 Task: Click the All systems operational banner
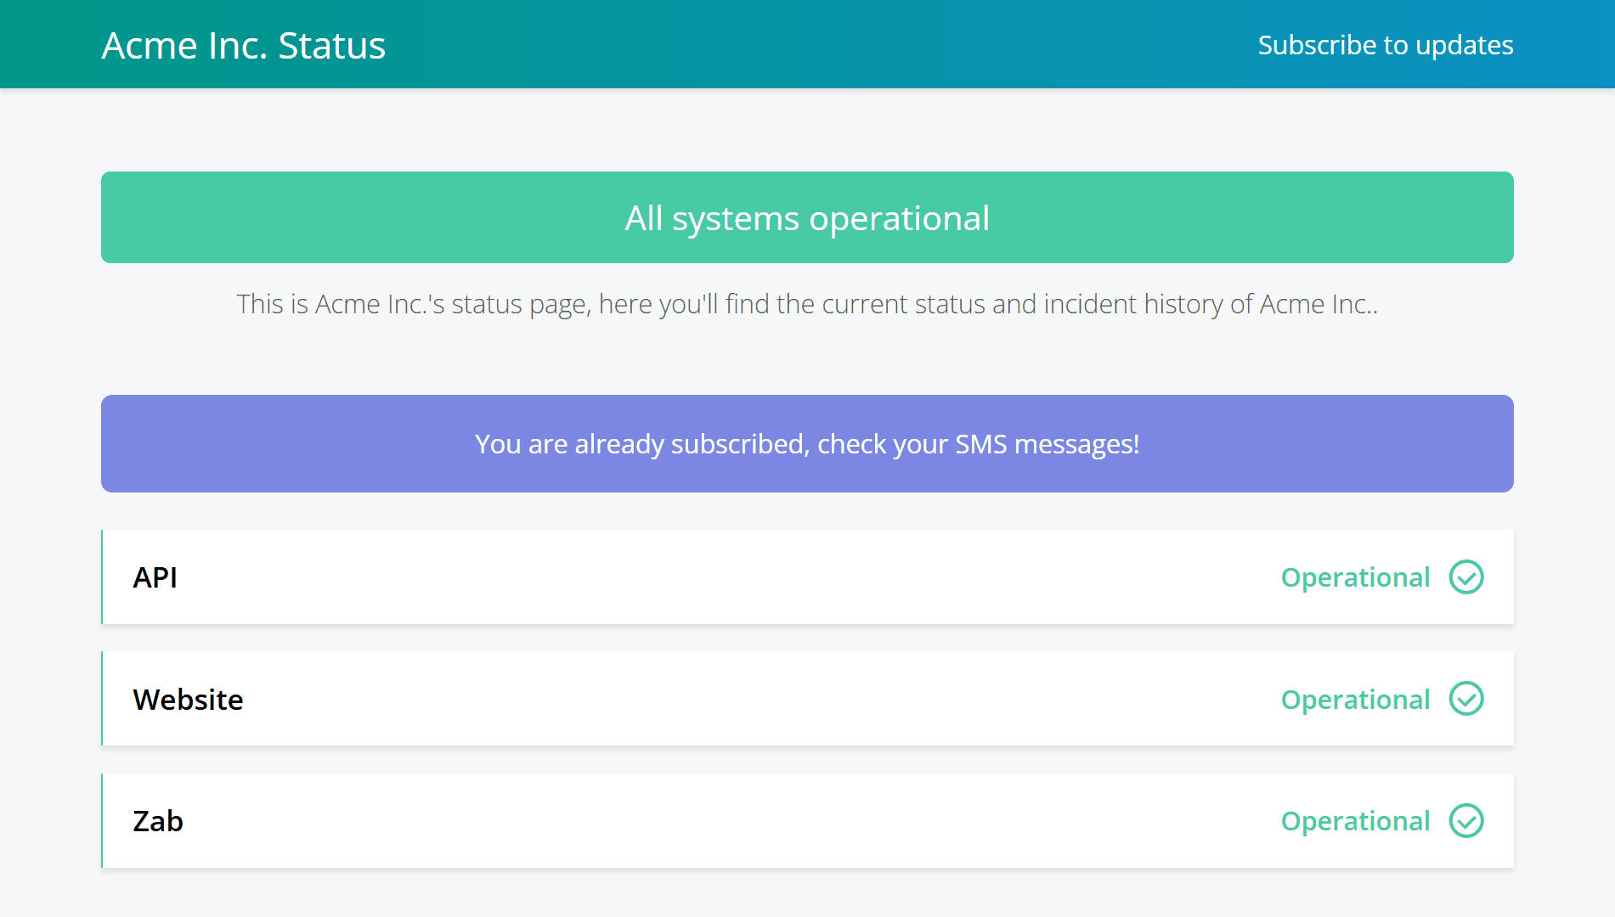[806, 217]
